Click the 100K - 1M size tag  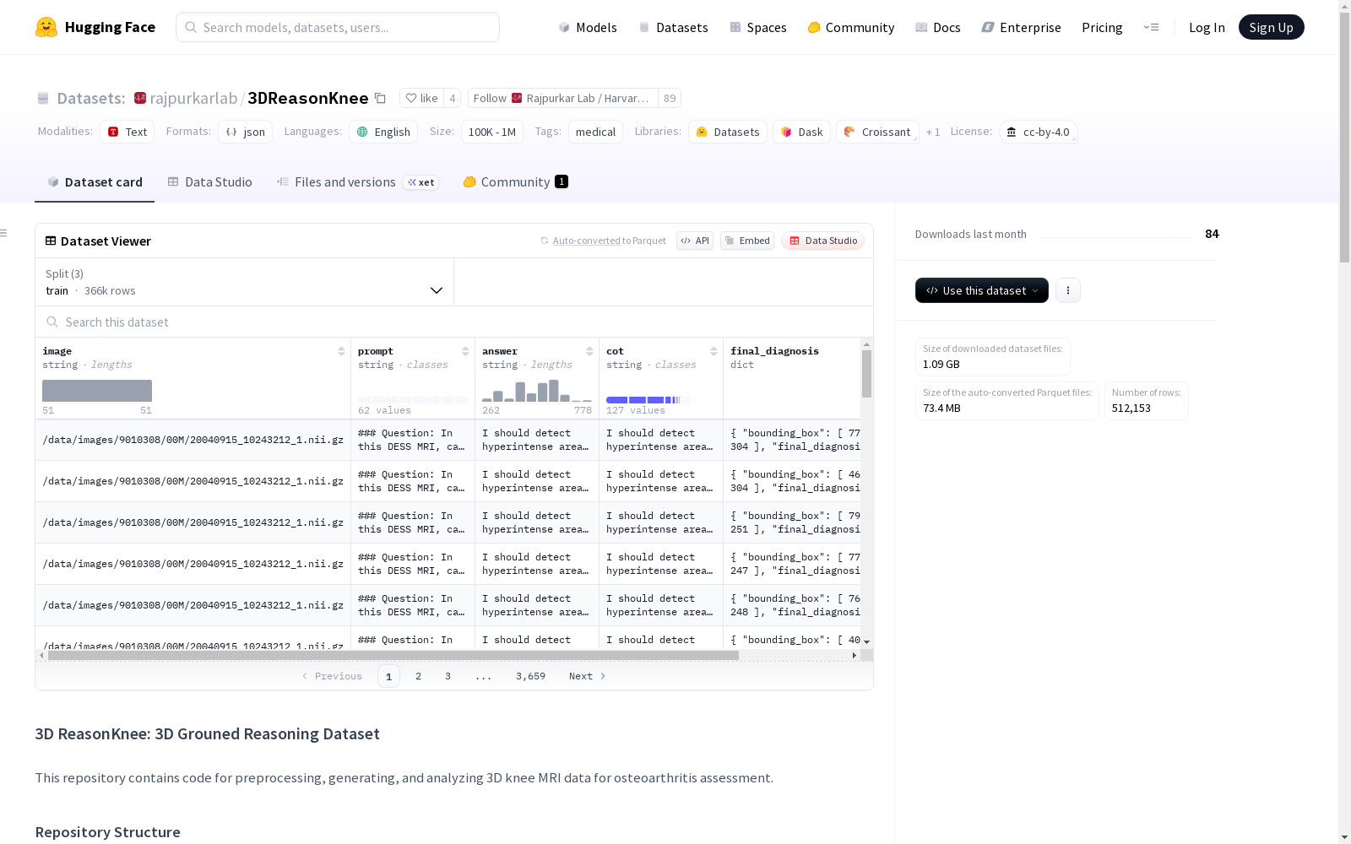pyautogui.click(x=491, y=132)
